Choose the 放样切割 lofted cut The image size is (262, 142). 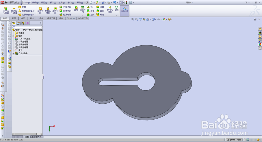pos(65,11)
